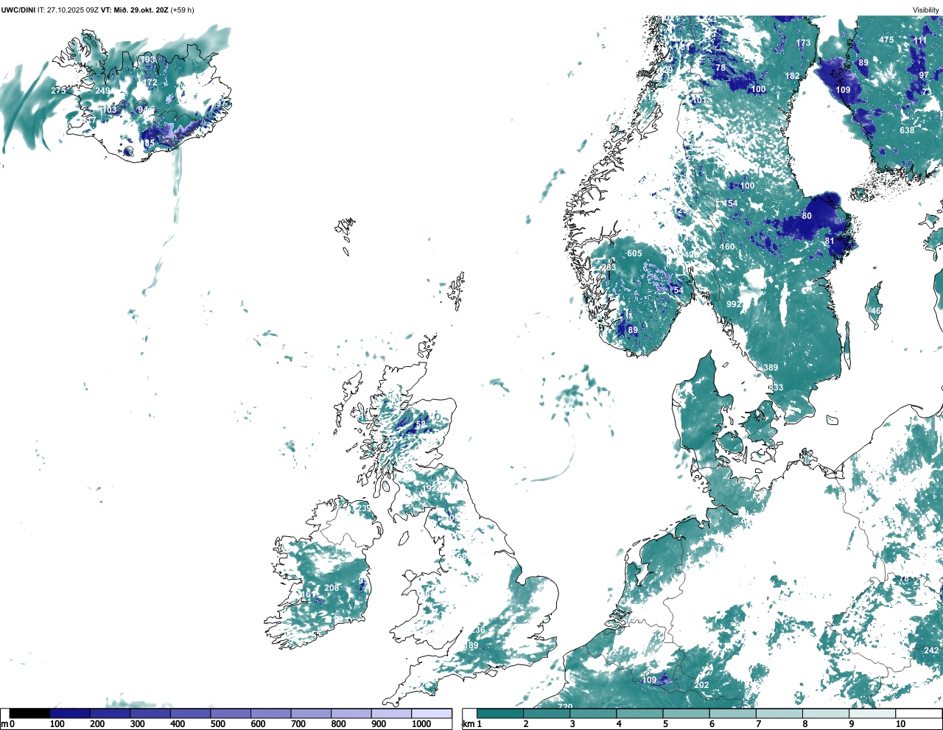Click the 900–1000 m pale lavender swatch
The image size is (943, 730).
[x=391, y=713]
